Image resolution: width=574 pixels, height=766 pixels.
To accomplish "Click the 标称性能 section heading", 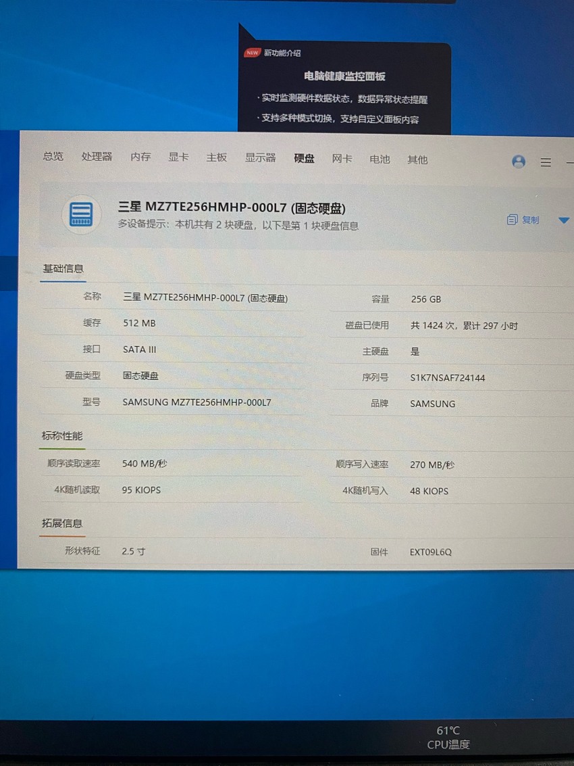I will click(x=62, y=436).
